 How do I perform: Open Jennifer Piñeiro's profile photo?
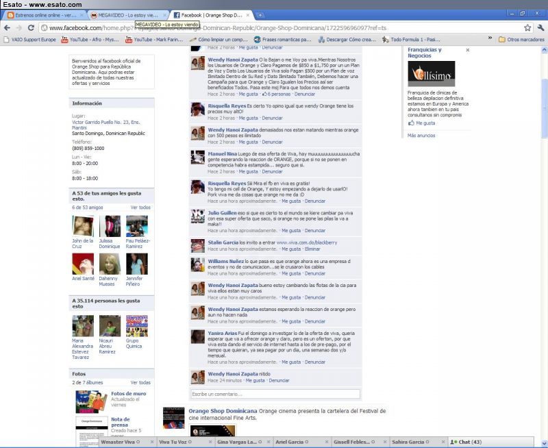click(136, 264)
